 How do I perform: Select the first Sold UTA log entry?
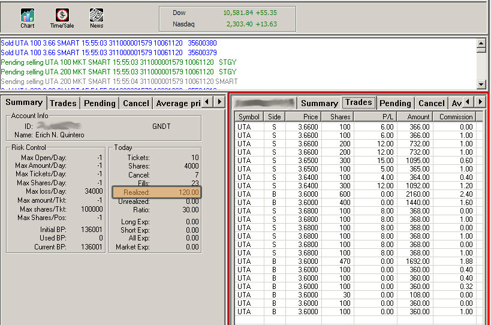pyautogui.click(x=109, y=43)
